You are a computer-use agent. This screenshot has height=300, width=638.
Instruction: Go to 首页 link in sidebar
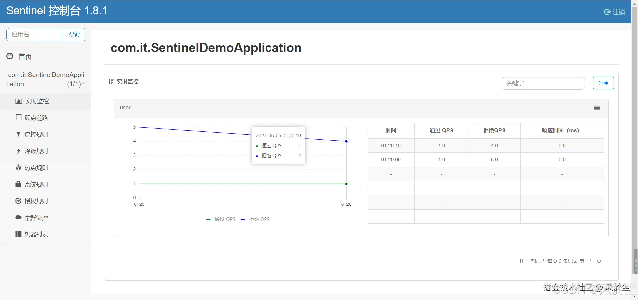(x=25, y=57)
